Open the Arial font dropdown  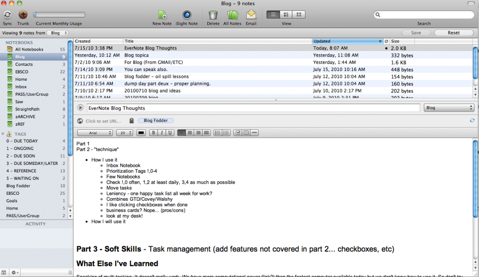coord(95,133)
